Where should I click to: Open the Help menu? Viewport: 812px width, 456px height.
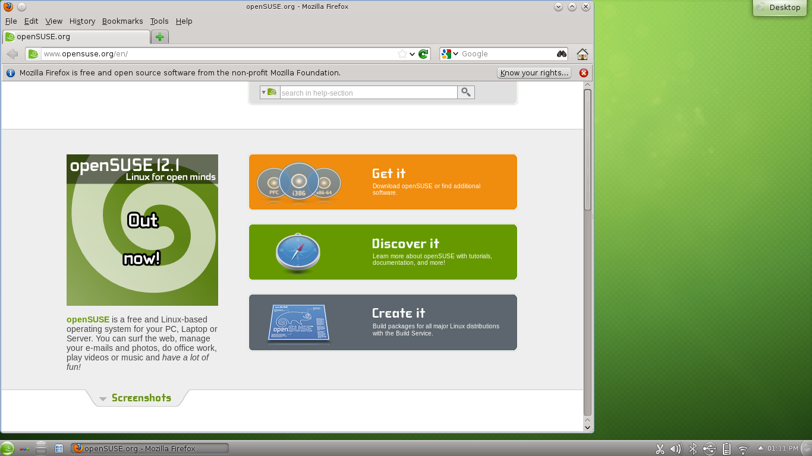pos(184,21)
